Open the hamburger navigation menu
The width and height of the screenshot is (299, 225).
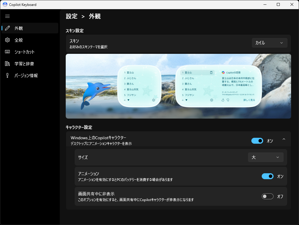7,16
